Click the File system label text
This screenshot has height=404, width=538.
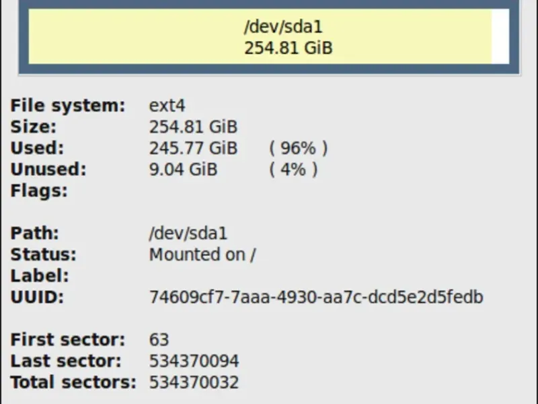point(68,106)
